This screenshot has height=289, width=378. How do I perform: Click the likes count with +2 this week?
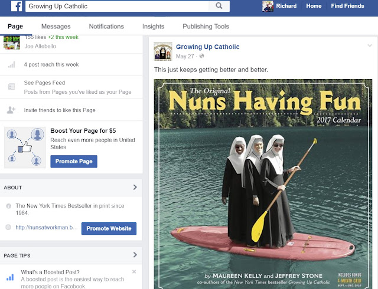pyautogui.click(x=51, y=37)
